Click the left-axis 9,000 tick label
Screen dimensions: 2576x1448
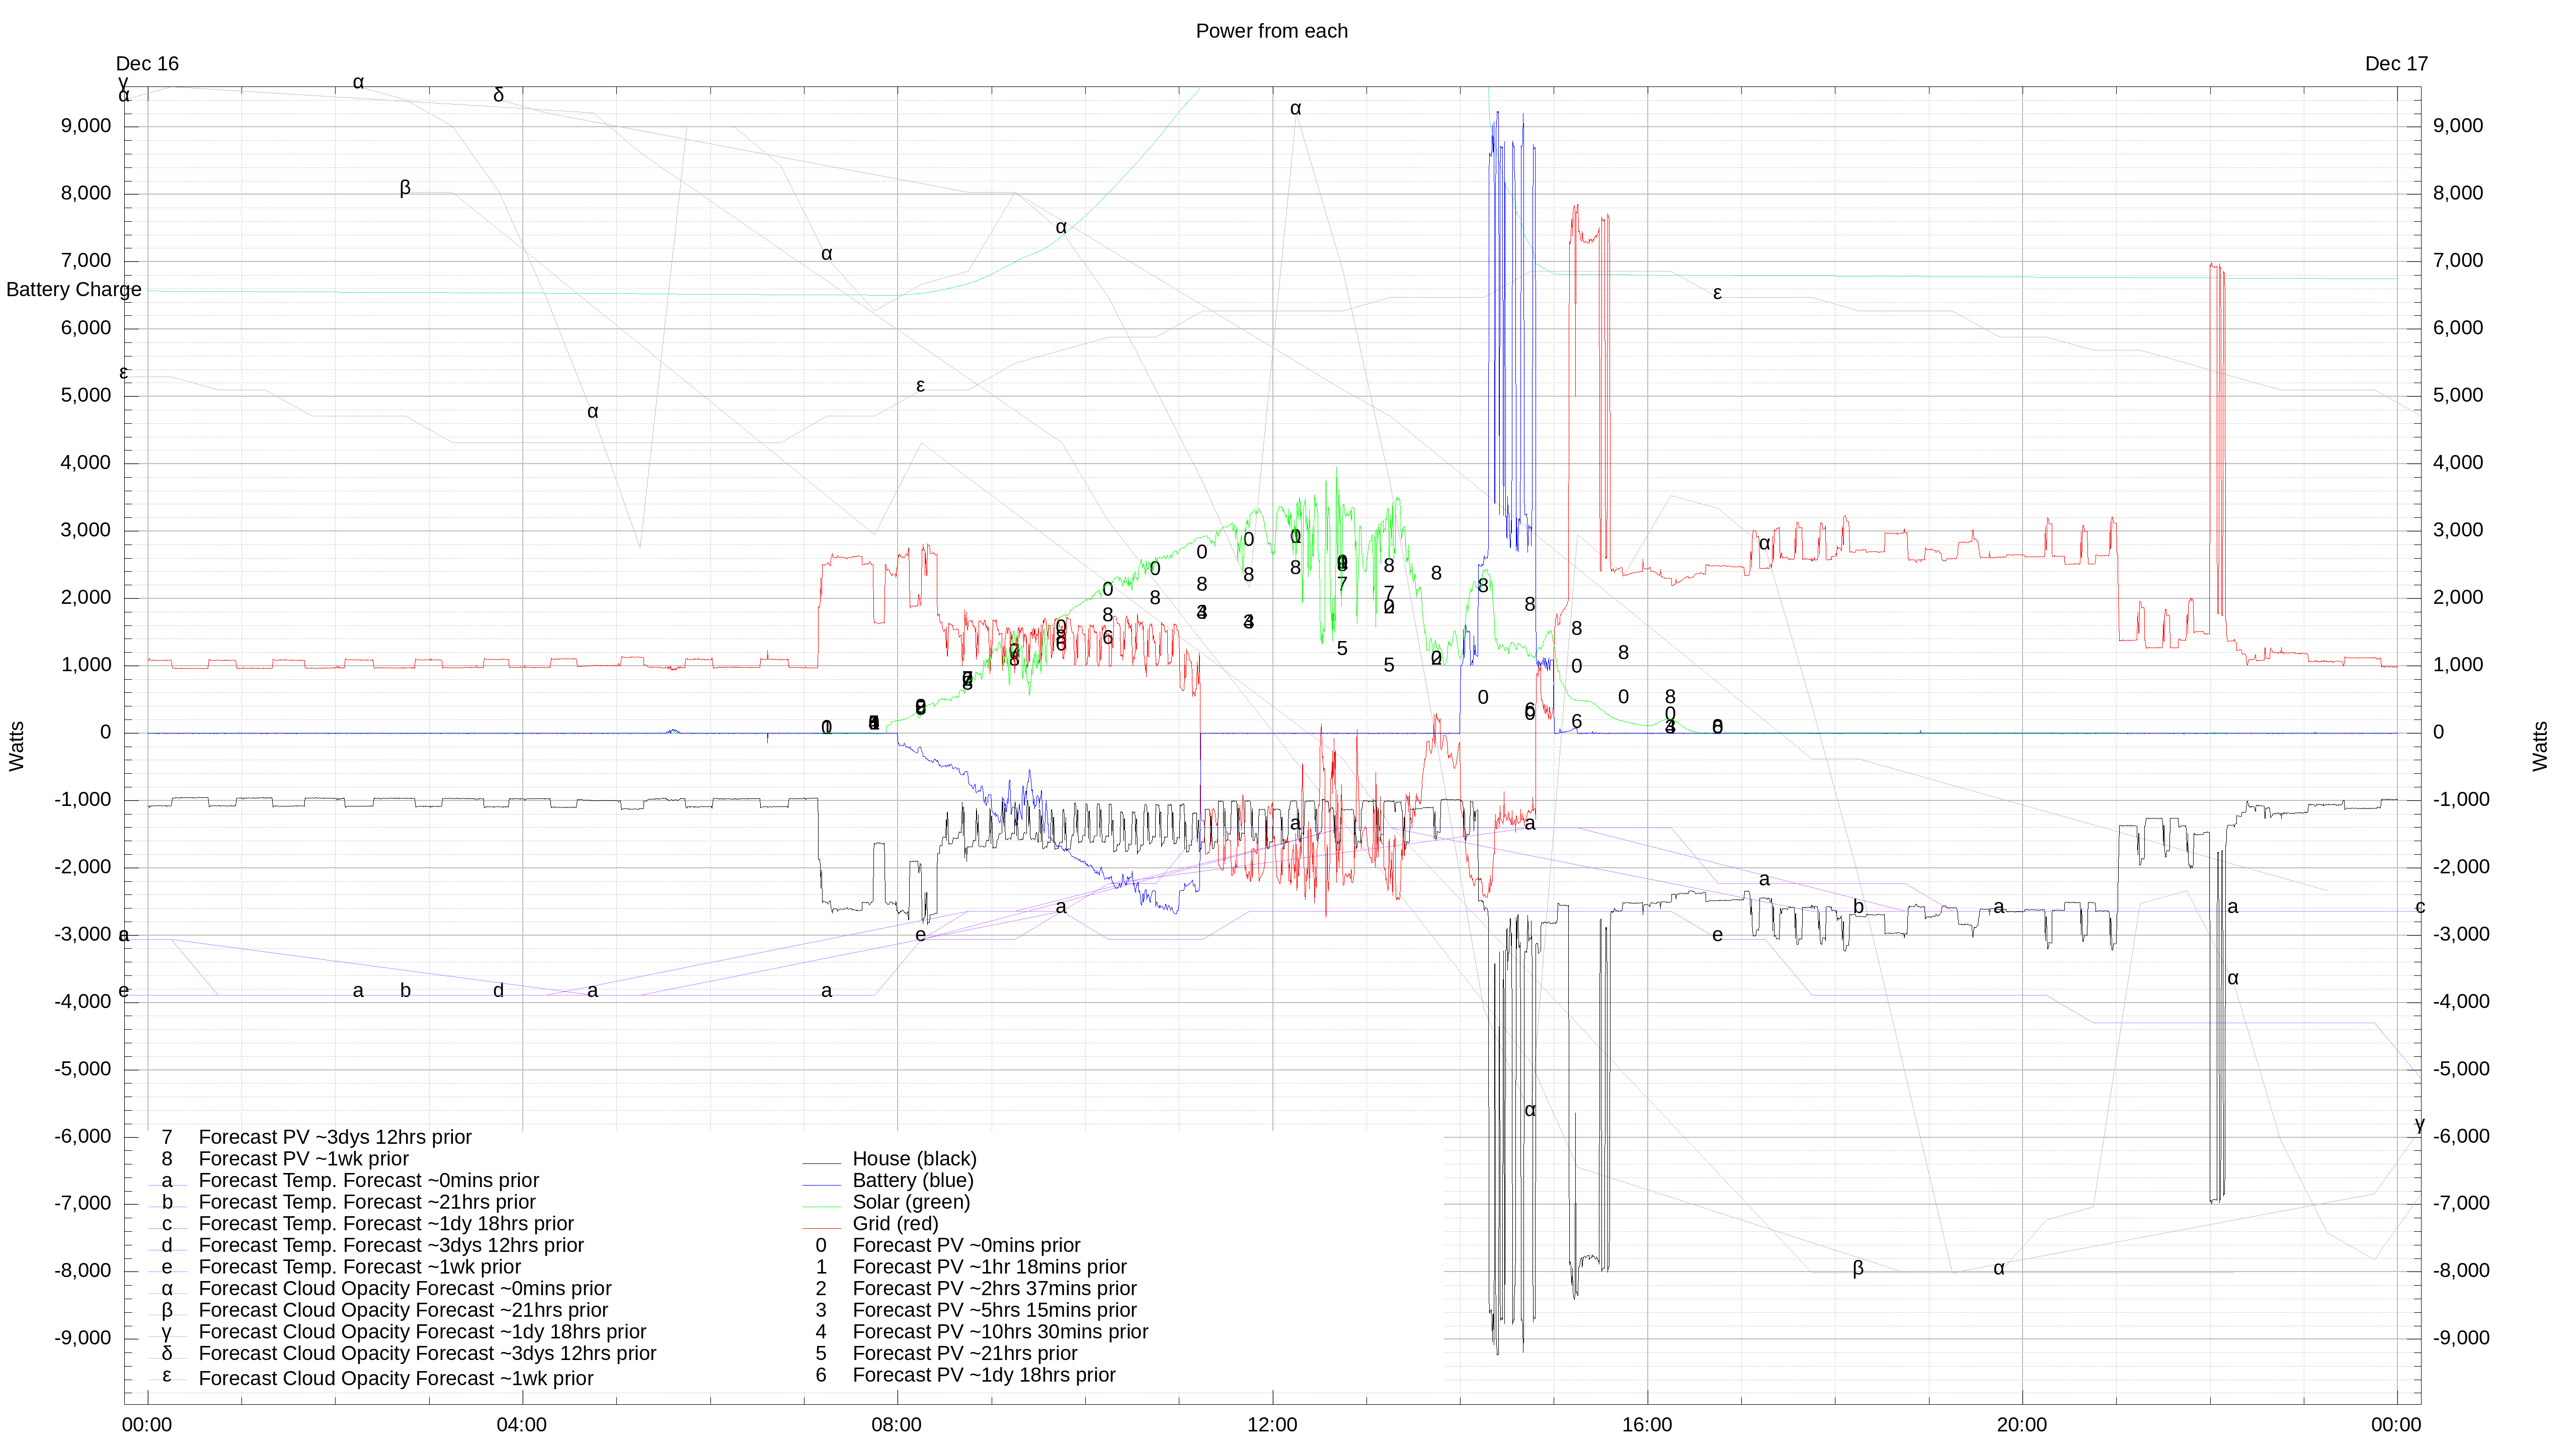click(86, 126)
